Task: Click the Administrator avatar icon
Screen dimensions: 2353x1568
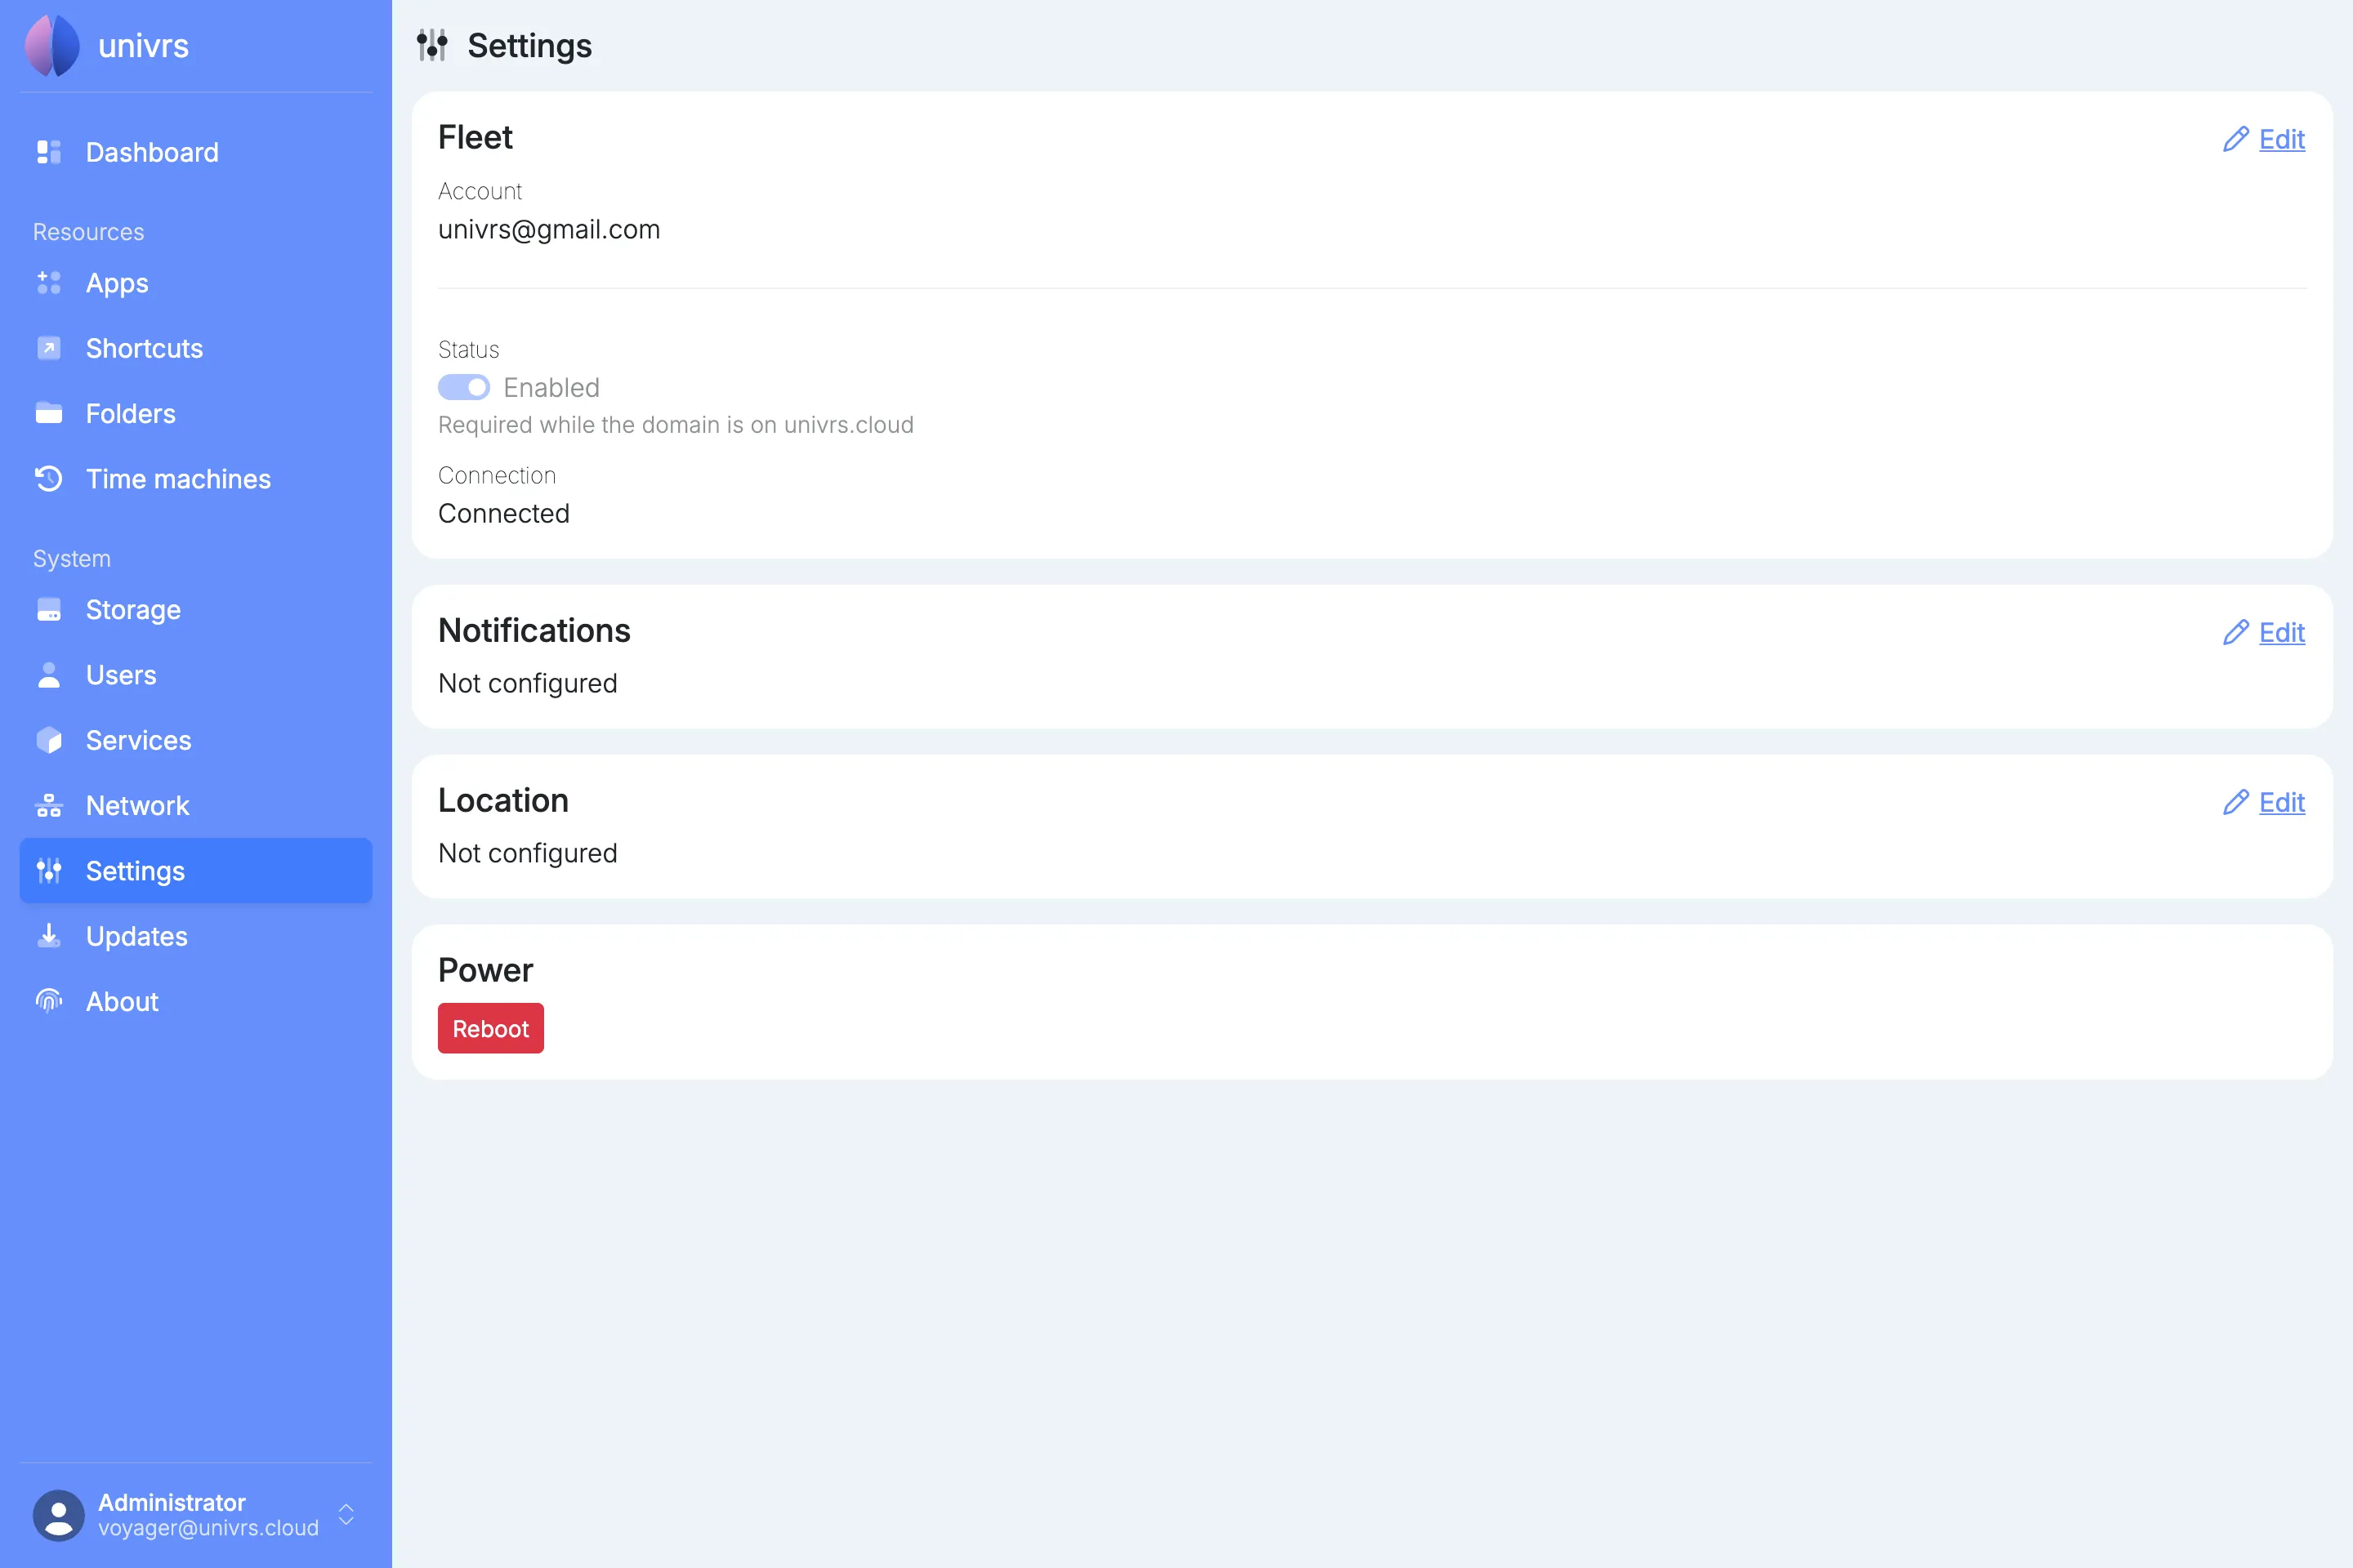Action: (x=59, y=1515)
